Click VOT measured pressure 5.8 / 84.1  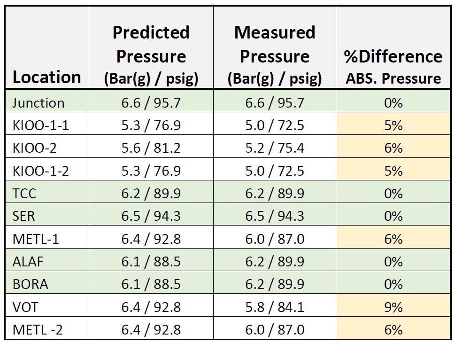(275, 307)
